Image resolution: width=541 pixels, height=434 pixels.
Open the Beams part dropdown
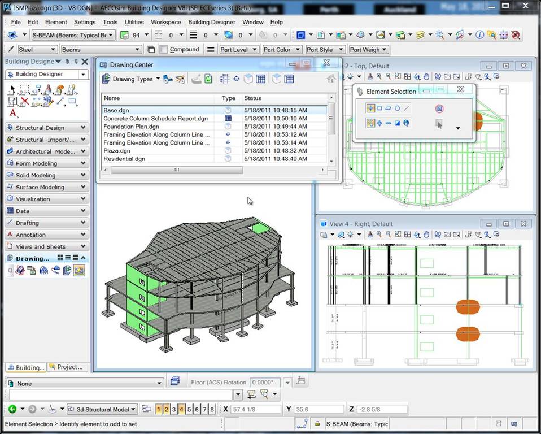pyautogui.click(x=101, y=50)
